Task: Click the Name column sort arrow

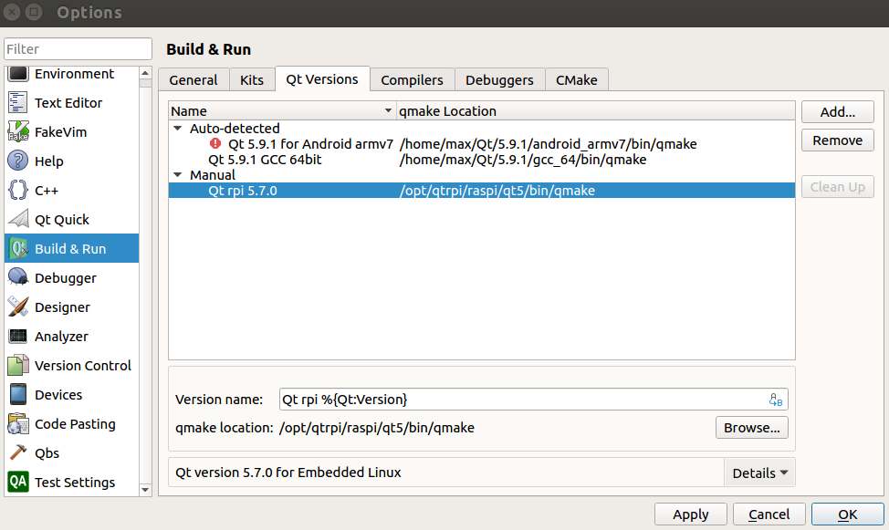Action: tap(389, 110)
